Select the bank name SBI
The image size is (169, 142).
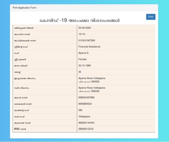click(81, 110)
